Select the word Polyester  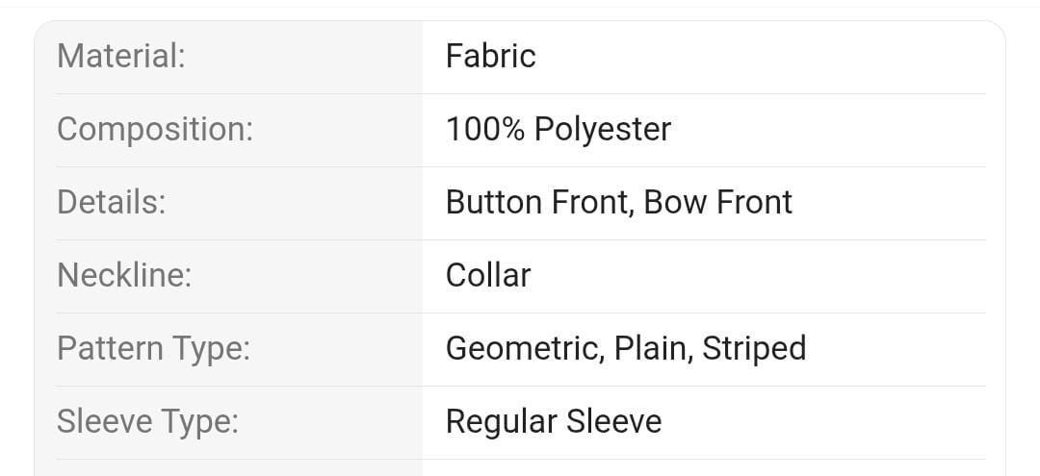[x=603, y=130]
